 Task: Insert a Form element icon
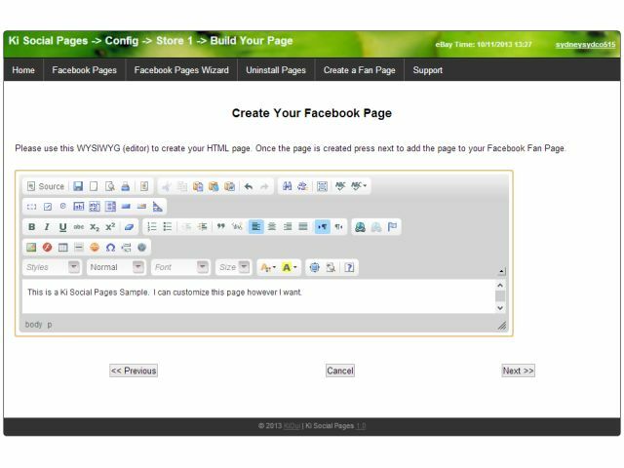pyautogui.click(x=31, y=206)
